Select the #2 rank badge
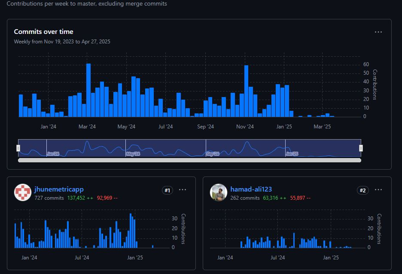The height and width of the screenshot is (274, 402). click(x=363, y=190)
